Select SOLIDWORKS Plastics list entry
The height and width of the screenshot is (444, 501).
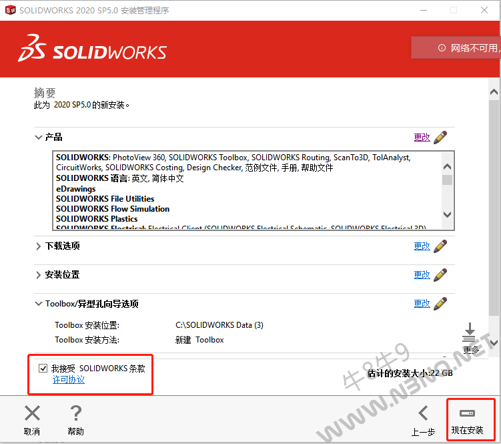tap(97, 219)
